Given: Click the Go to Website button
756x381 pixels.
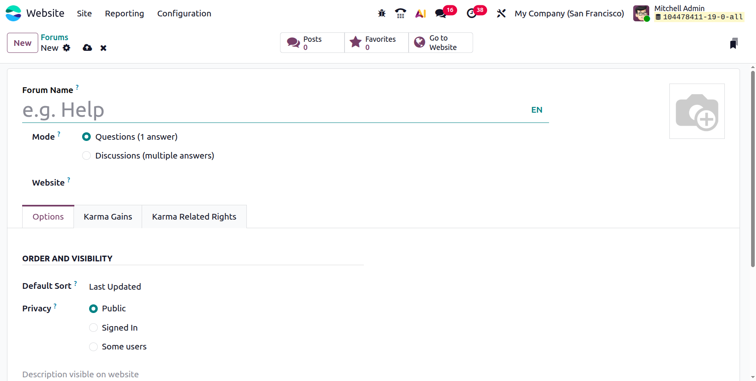Looking at the screenshot, I should click(x=441, y=43).
